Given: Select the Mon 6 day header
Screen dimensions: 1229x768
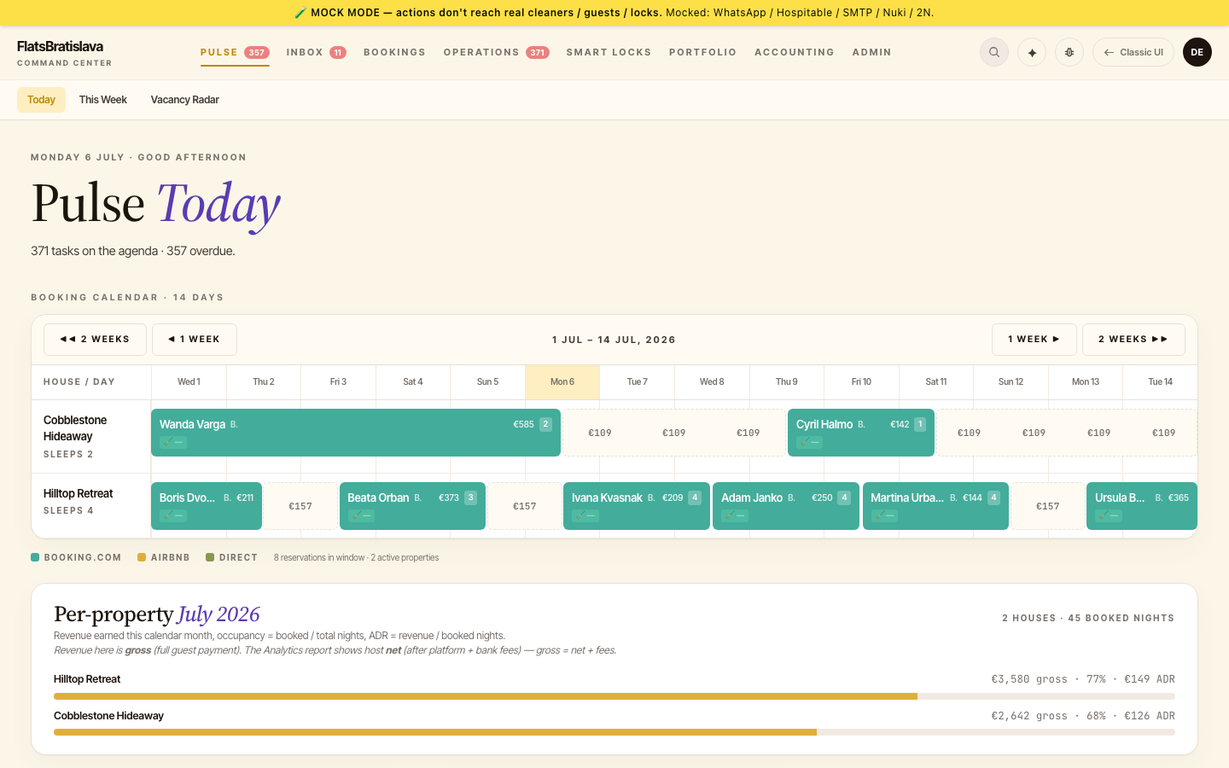Looking at the screenshot, I should (562, 381).
